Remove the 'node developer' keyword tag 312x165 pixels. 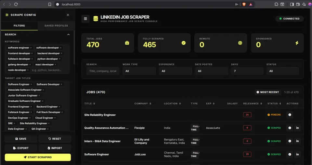(x=28, y=70)
